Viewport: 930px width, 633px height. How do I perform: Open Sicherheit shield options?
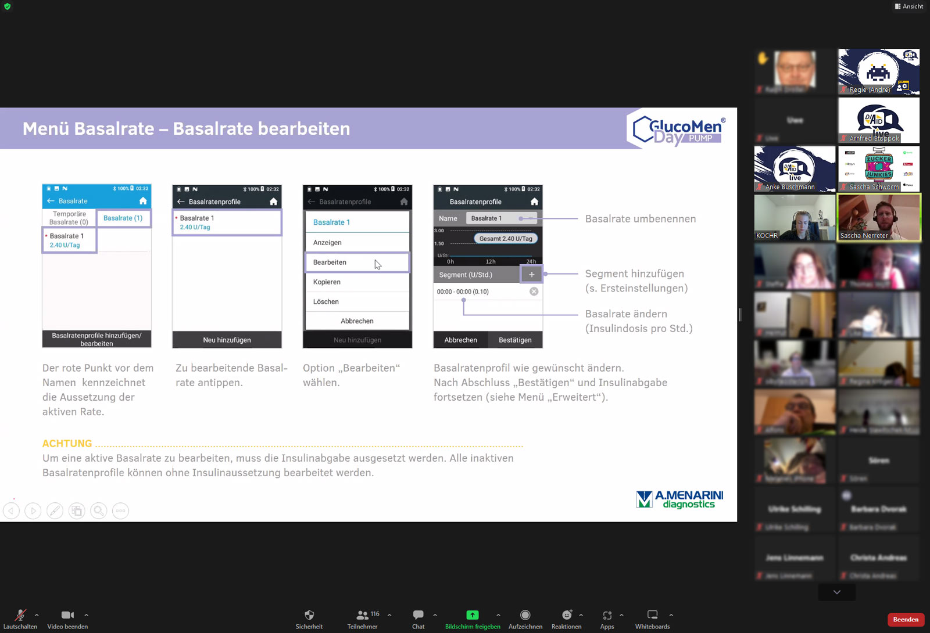coord(309,618)
